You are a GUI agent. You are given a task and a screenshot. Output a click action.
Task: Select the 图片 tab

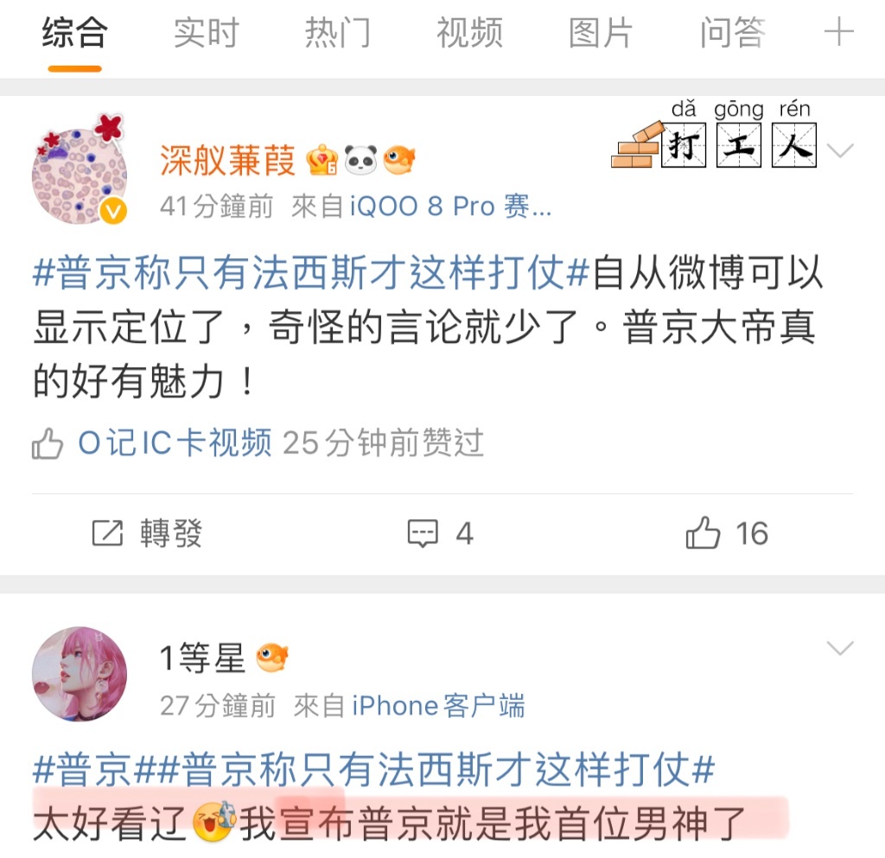tap(600, 33)
